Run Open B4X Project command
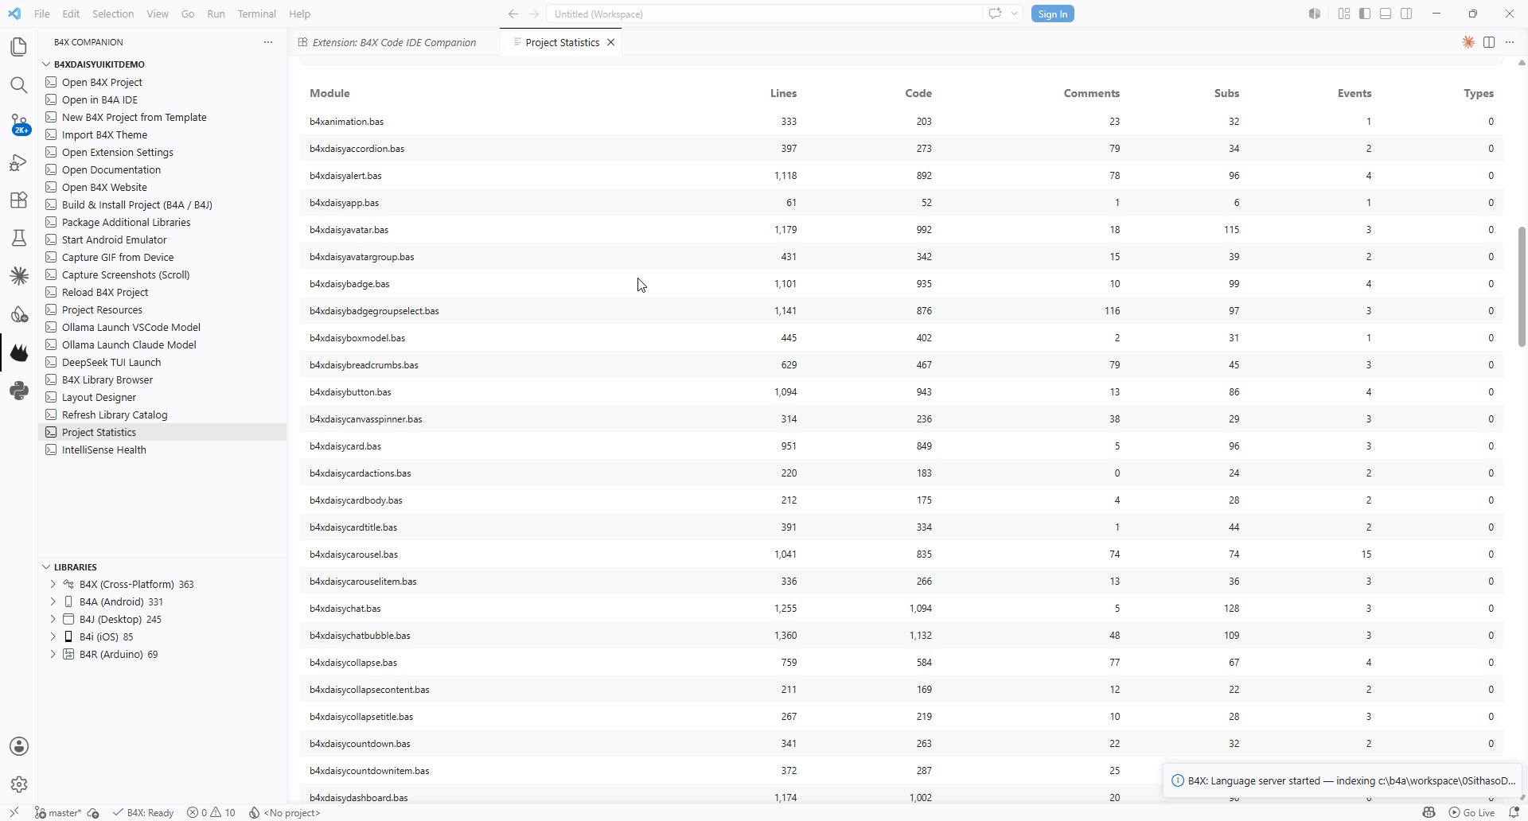The width and height of the screenshot is (1528, 821). [162, 82]
